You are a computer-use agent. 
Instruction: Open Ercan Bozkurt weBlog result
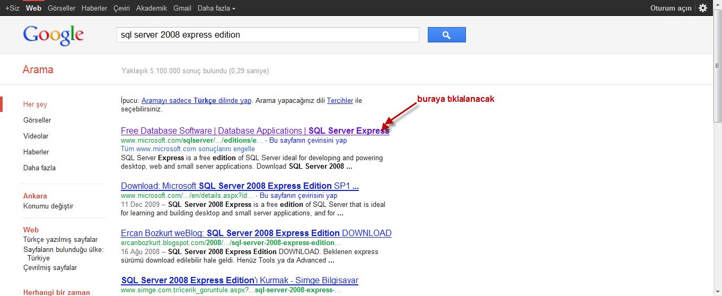256,233
